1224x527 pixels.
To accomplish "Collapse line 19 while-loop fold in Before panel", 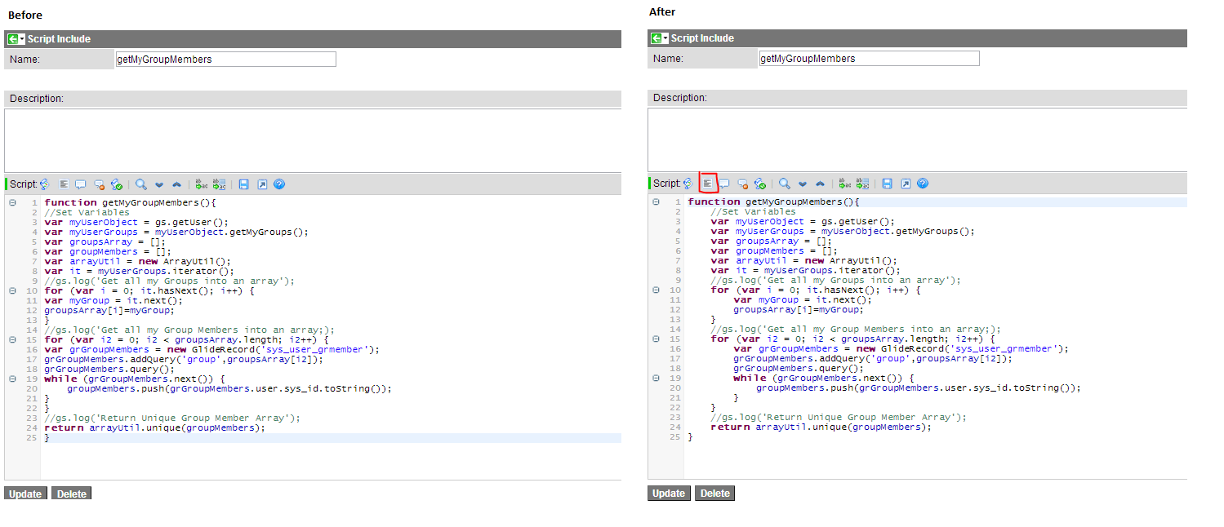I will coord(12,379).
